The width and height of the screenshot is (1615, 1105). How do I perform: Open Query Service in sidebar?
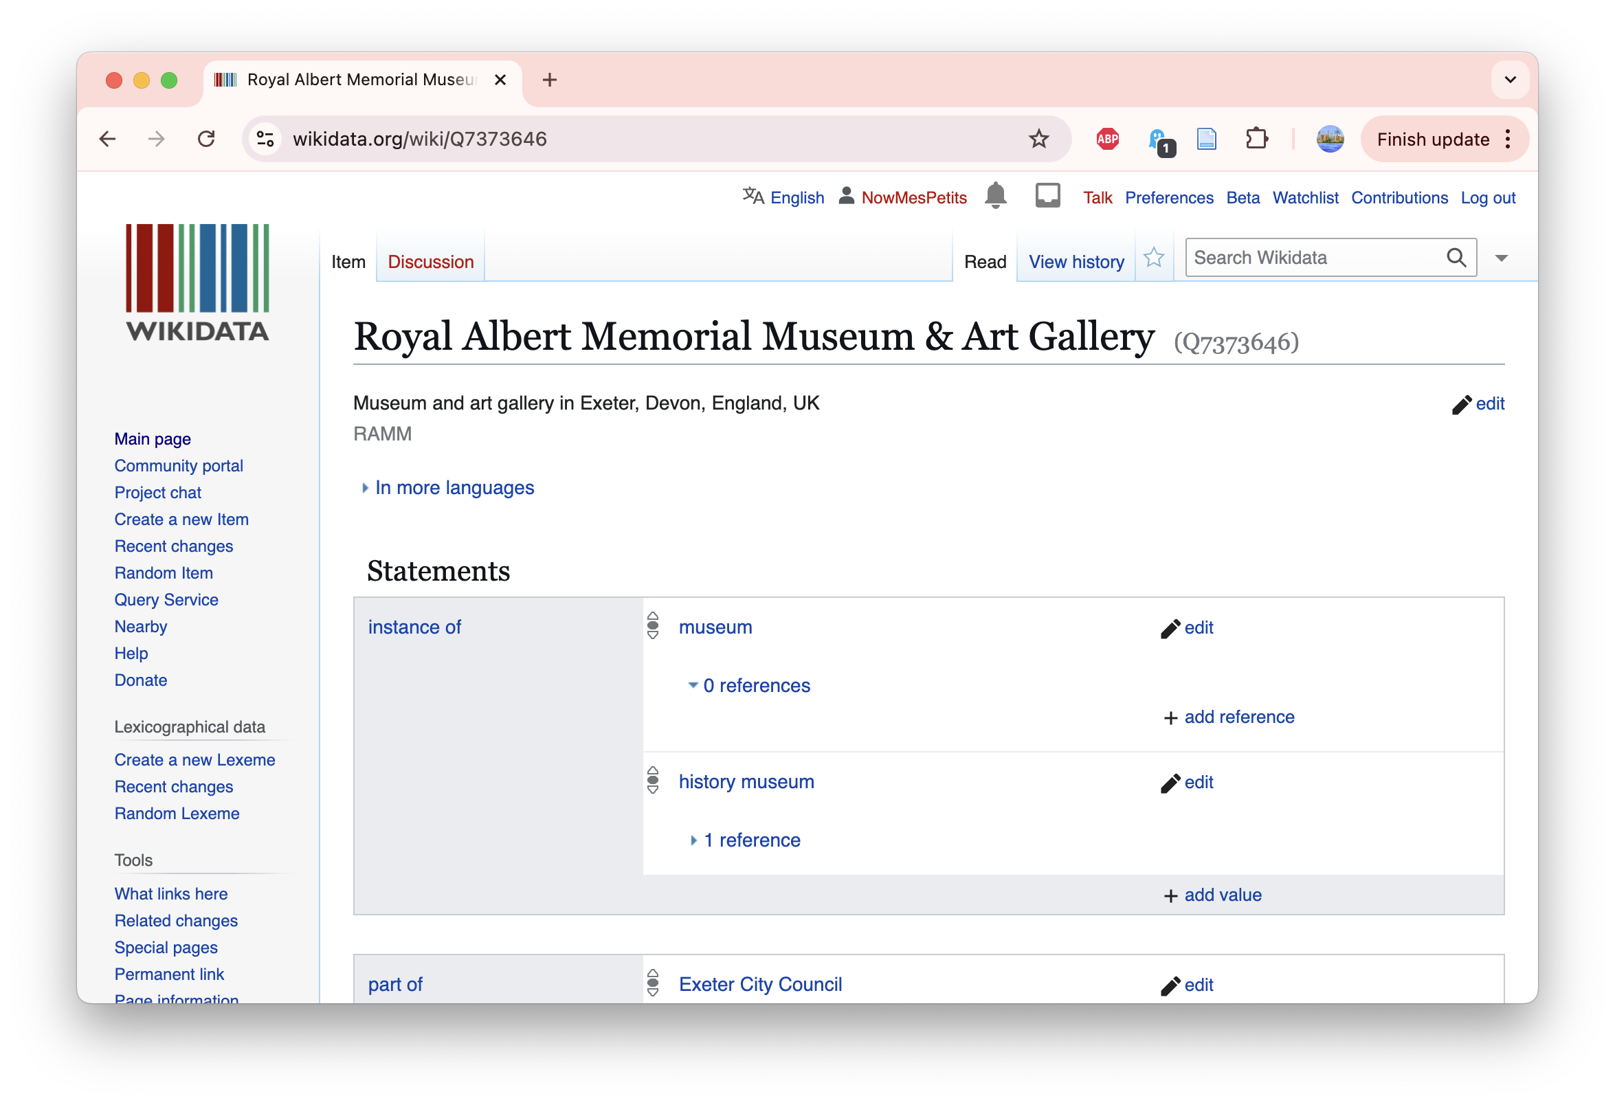click(x=166, y=600)
